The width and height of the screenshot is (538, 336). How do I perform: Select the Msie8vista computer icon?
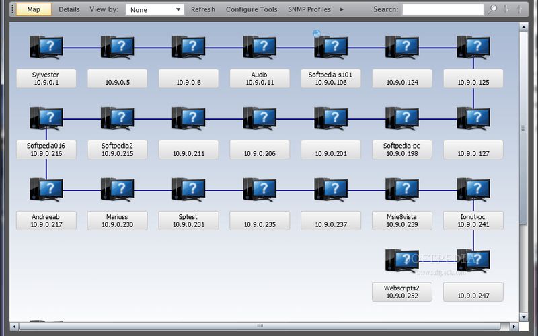(x=402, y=190)
